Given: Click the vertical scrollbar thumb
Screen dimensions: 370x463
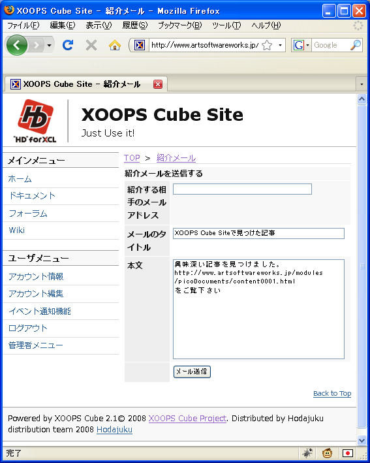Looking at the screenshot, I should click(362, 266).
